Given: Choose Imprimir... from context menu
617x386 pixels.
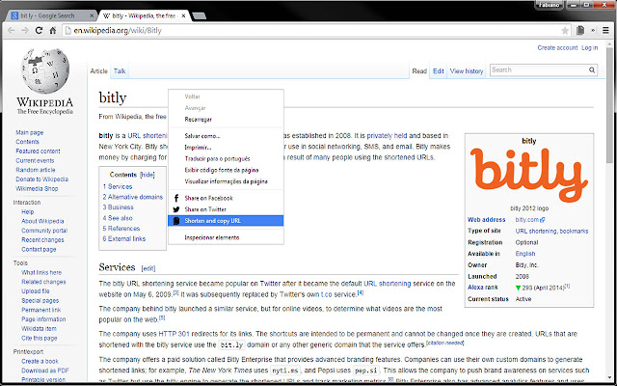Looking at the screenshot, I should 226,148.
